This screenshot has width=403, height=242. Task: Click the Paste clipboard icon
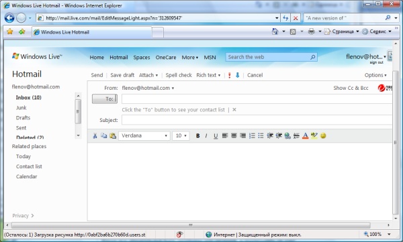pos(113,135)
